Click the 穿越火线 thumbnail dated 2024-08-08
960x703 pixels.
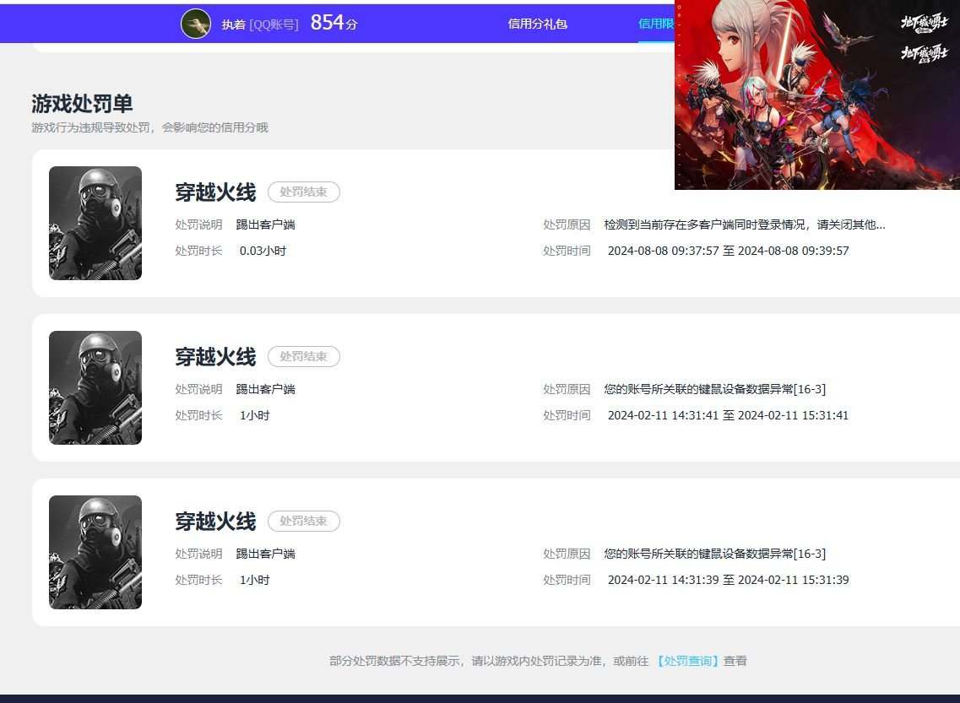click(x=95, y=224)
